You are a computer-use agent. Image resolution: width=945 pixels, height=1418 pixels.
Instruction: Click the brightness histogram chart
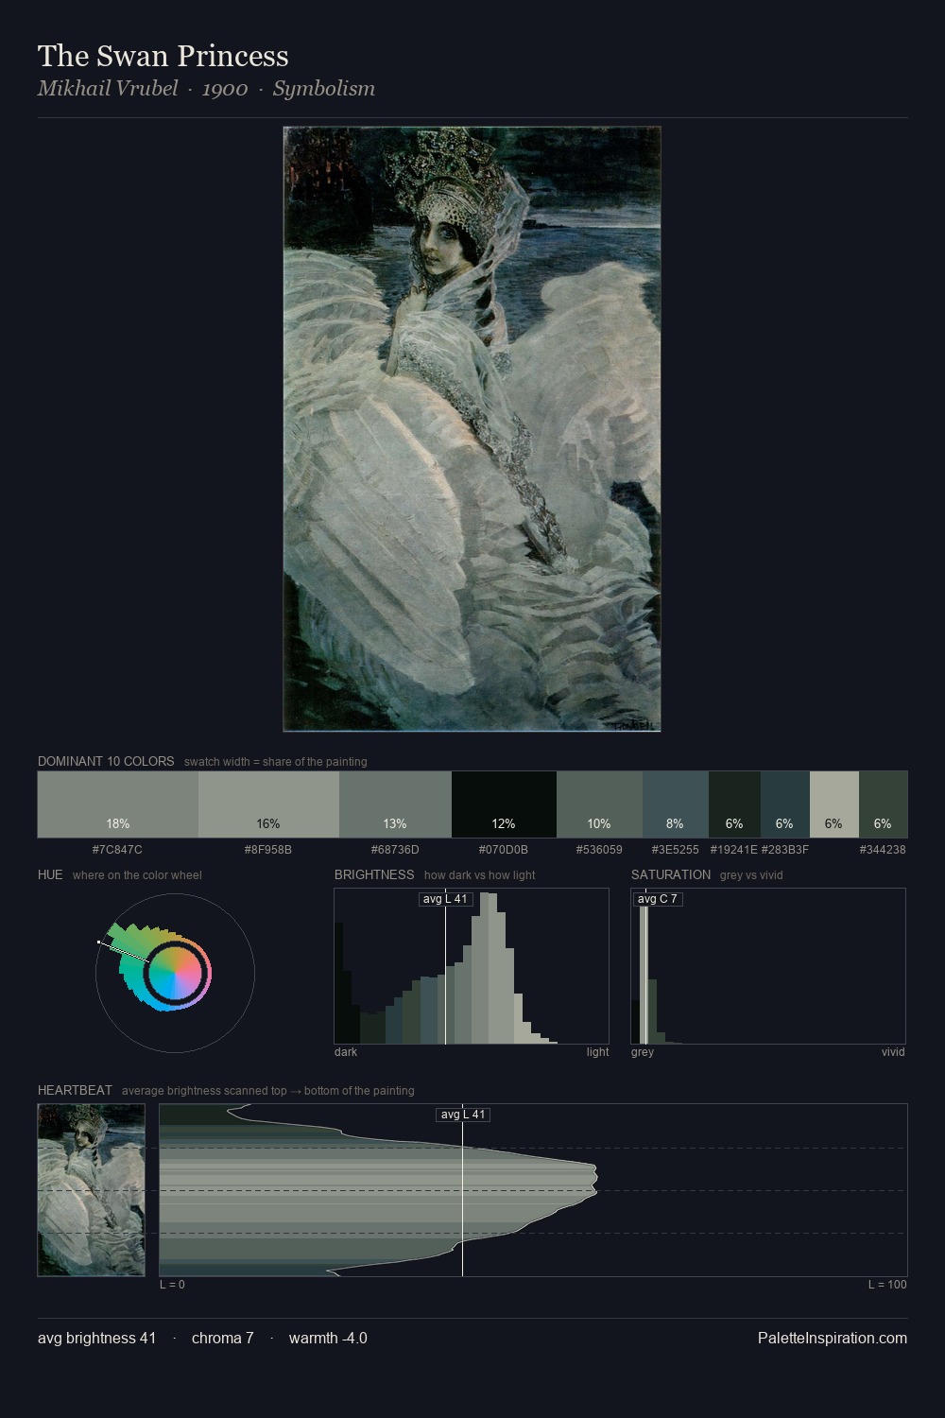pyautogui.click(x=472, y=966)
